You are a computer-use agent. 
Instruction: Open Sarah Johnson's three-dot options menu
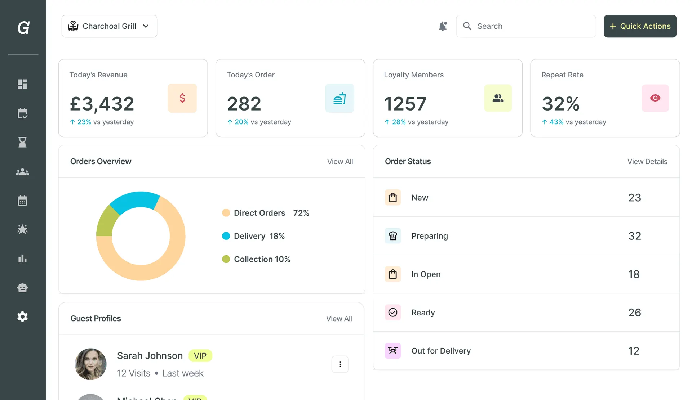coord(340,364)
